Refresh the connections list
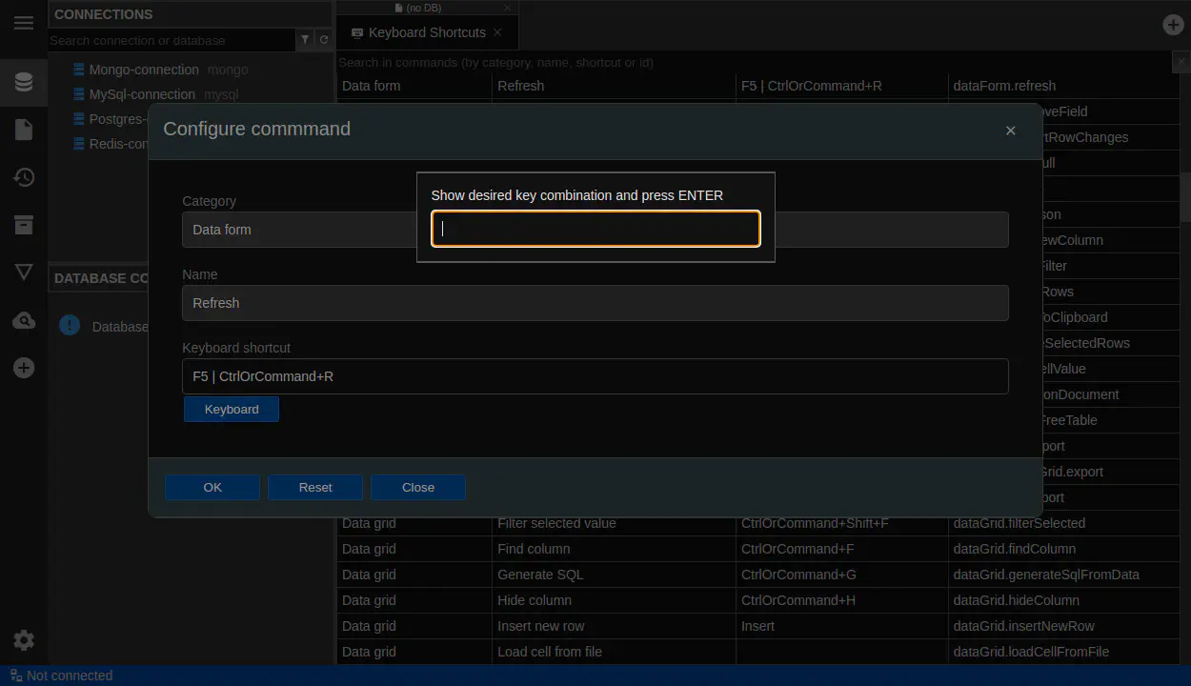Screen dimensions: 1191x686 point(324,40)
